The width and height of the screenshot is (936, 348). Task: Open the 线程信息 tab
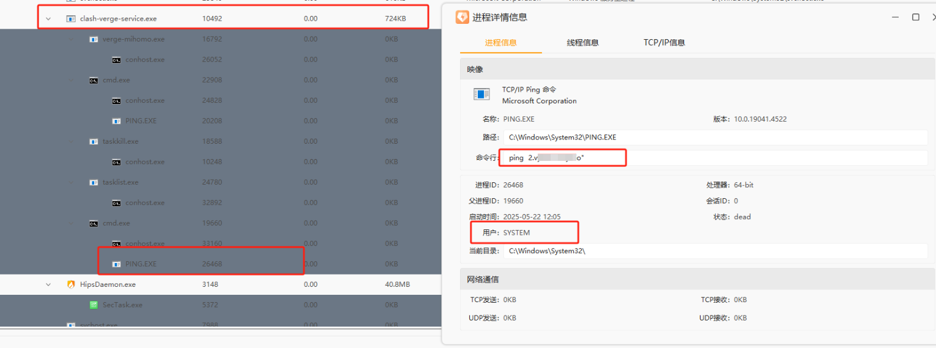click(582, 43)
